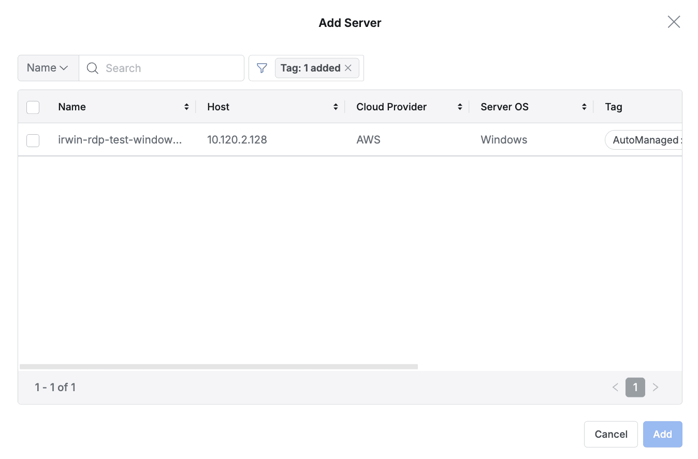
Task: Click the Name dropdown chevron
Action: pyautogui.click(x=64, y=68)
